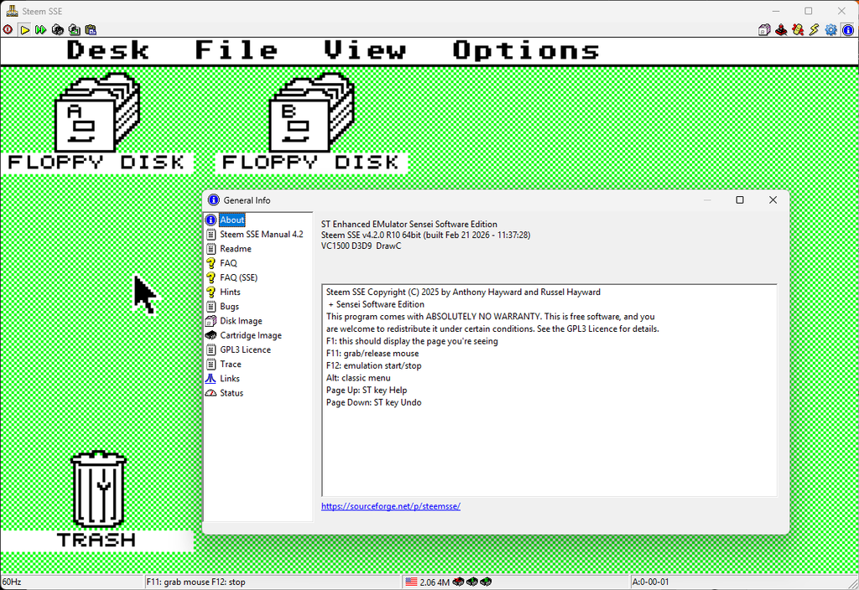Image resolution: width=859 pixels, height=590 pixels.
Task: Open the emulated Options menu
Action: tap(526, 50)
